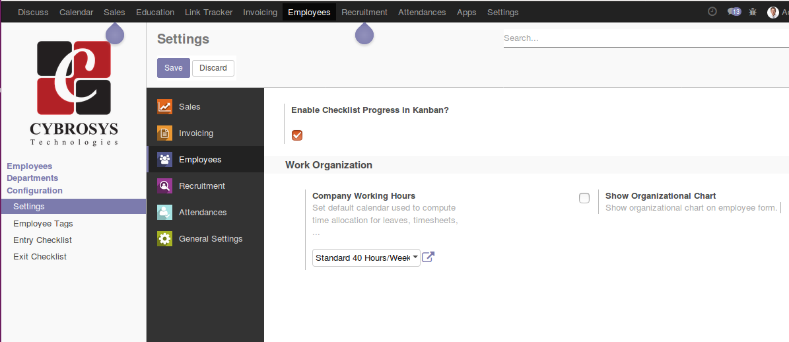789x342 pixels.
Task: Click the Attendances icon in sidebar
Action: 164,213
